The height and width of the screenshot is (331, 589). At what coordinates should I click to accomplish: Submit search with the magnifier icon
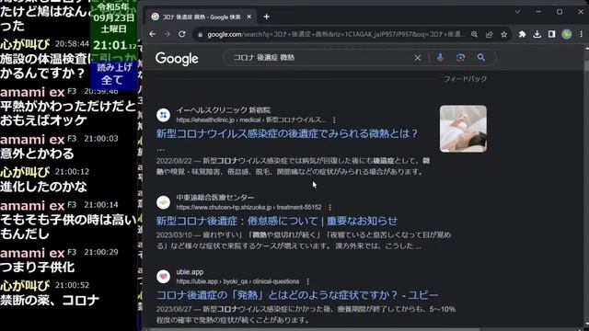(x=481, y=57)
